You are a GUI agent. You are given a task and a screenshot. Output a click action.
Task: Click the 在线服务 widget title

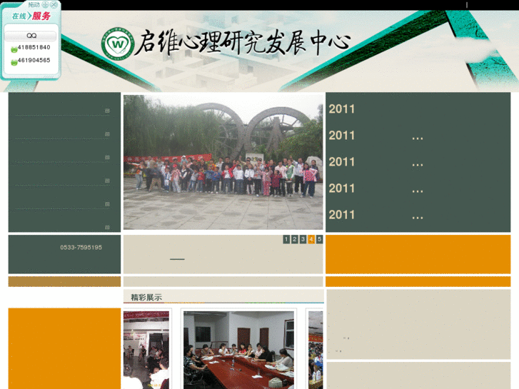(x=31, y=16)
